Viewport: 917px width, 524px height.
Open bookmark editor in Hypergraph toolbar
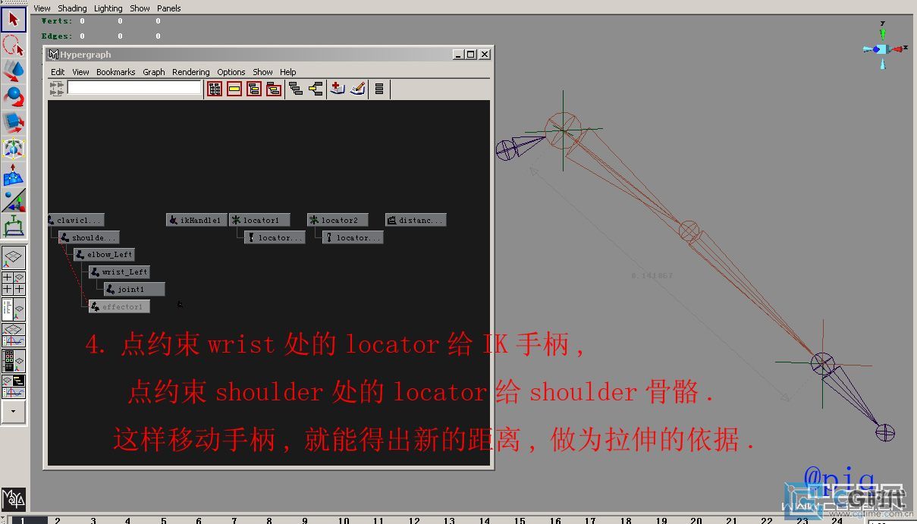pyautogui.click(x=357, y=89)
